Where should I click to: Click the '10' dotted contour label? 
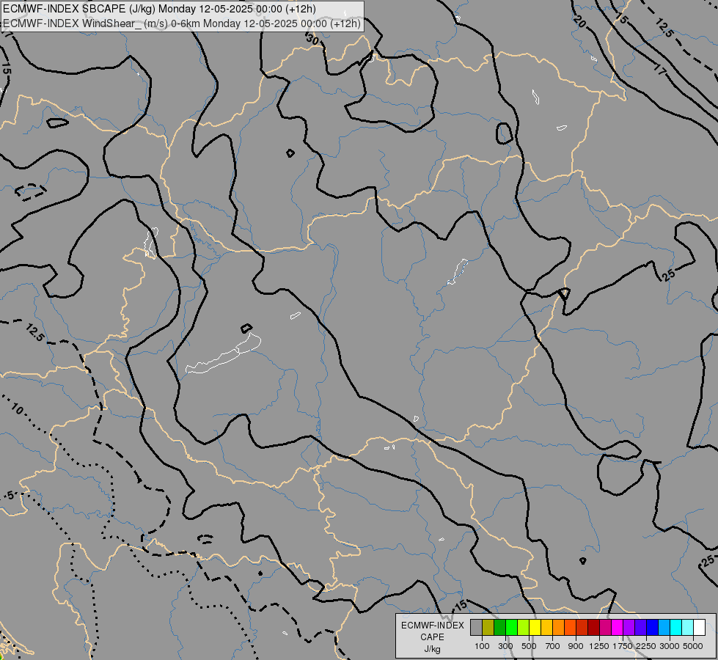tap(16, 408)
